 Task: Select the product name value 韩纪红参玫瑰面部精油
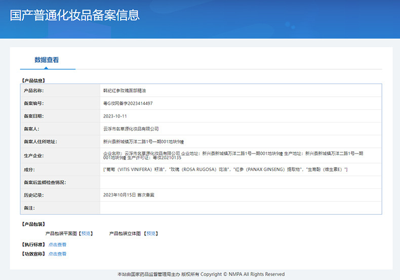coord(125,91)
